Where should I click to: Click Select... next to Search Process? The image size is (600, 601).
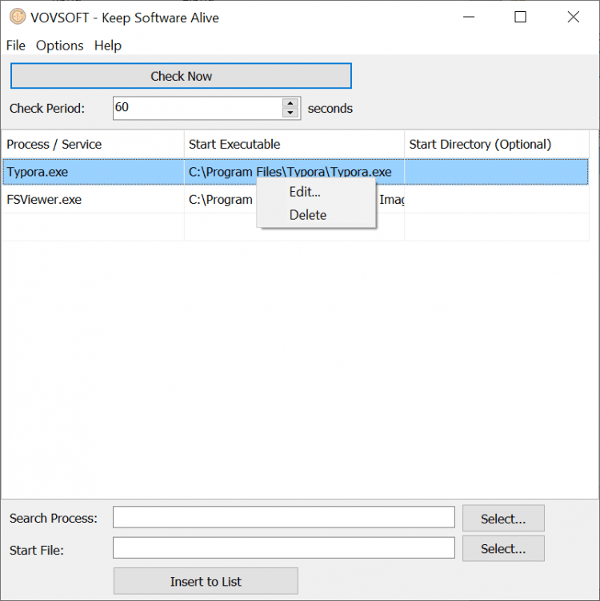tap(503, 518)
